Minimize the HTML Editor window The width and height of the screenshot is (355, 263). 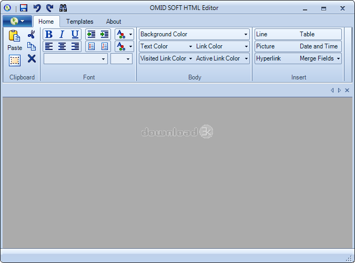305,8
